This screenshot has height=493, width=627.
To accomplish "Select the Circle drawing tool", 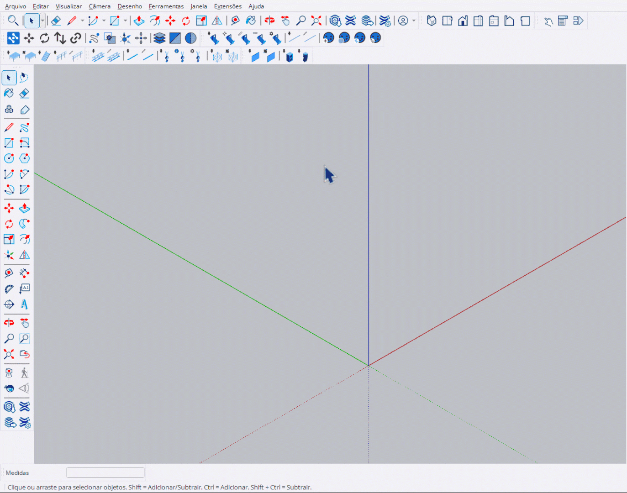I will 9,158.
